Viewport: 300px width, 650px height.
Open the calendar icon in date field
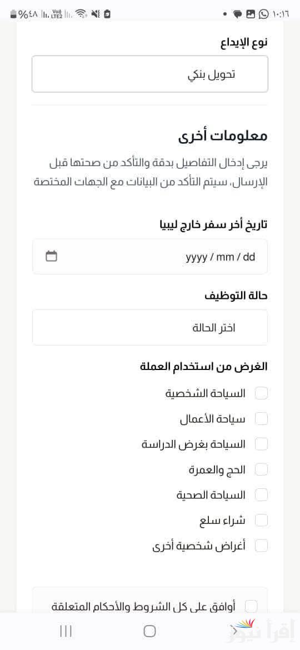[51, 256]
